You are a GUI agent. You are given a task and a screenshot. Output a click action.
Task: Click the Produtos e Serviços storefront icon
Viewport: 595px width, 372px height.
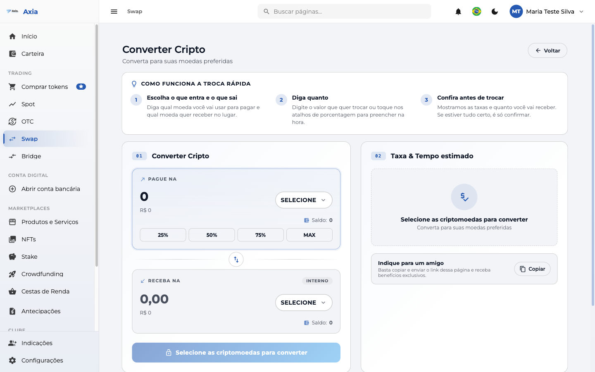12,222
